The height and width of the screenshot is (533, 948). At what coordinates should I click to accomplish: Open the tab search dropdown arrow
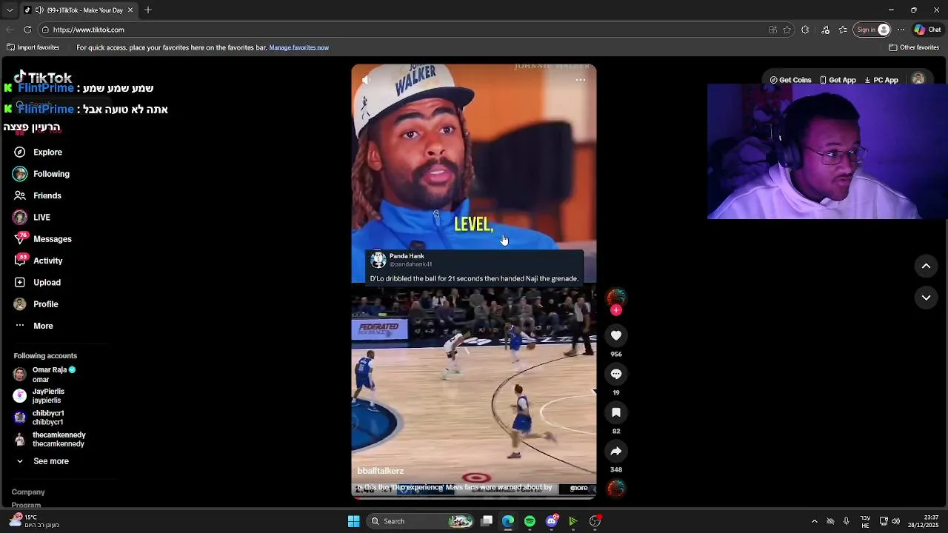[9, 10]
